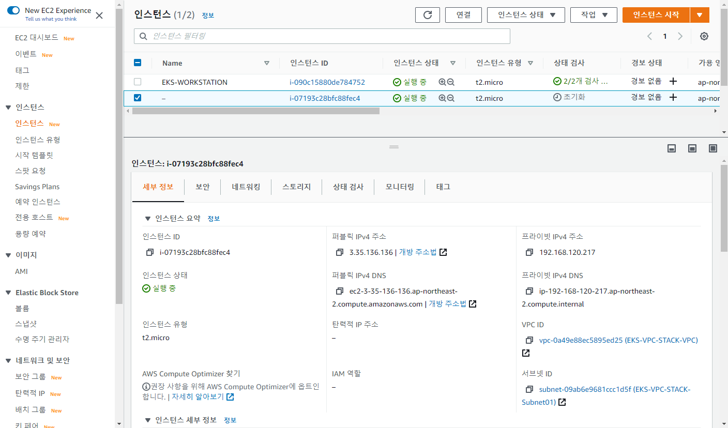Check the EKS-WORKSTATION instance checkbox
The height and width of the screenshot is (428, 728).
tap(138, 82)
